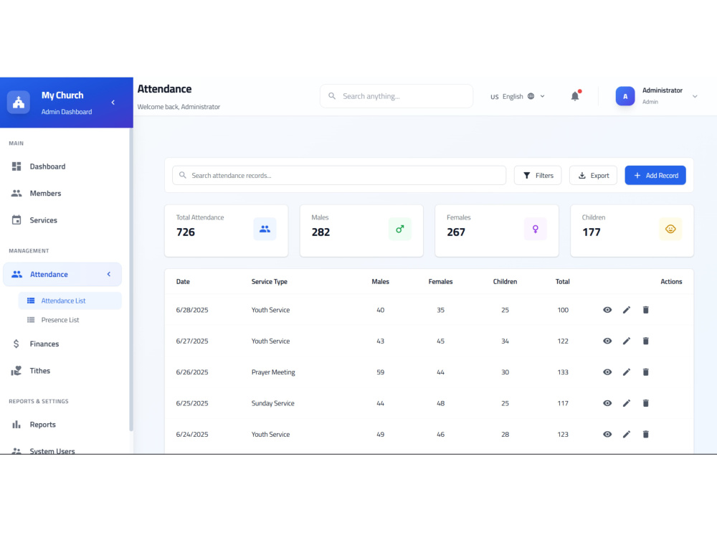This screenshot has width=717, height=538.
Task: Delete the 6/24/2025 record
Action: tap(646, 434)
